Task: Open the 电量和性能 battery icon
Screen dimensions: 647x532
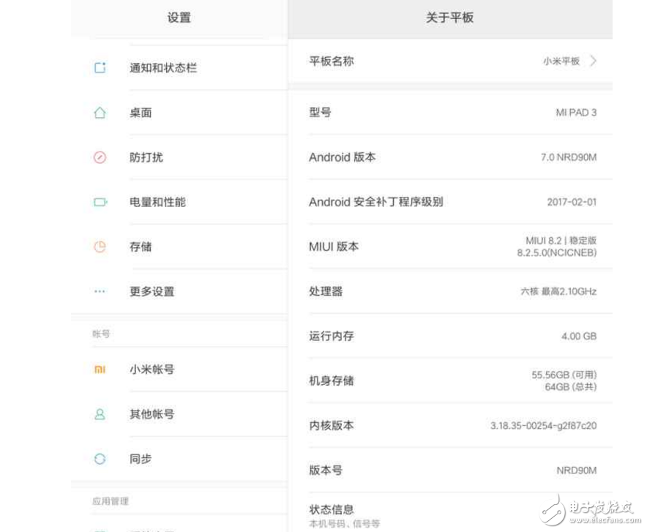Action: (100, 202)
